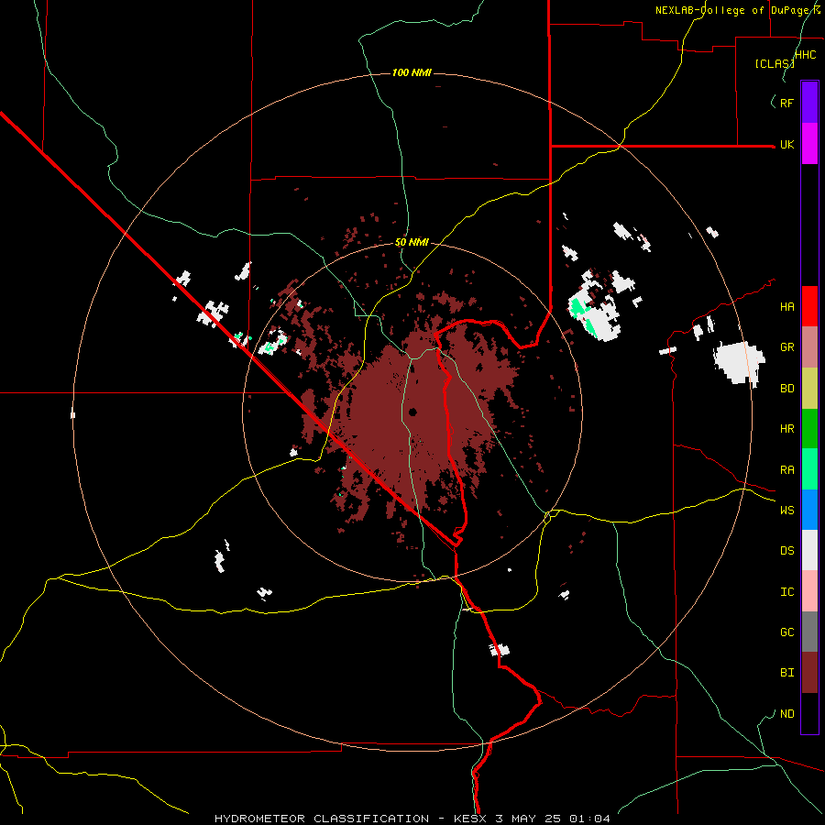
Task: Click the HA legend label
Action: [x=786, y=307]
